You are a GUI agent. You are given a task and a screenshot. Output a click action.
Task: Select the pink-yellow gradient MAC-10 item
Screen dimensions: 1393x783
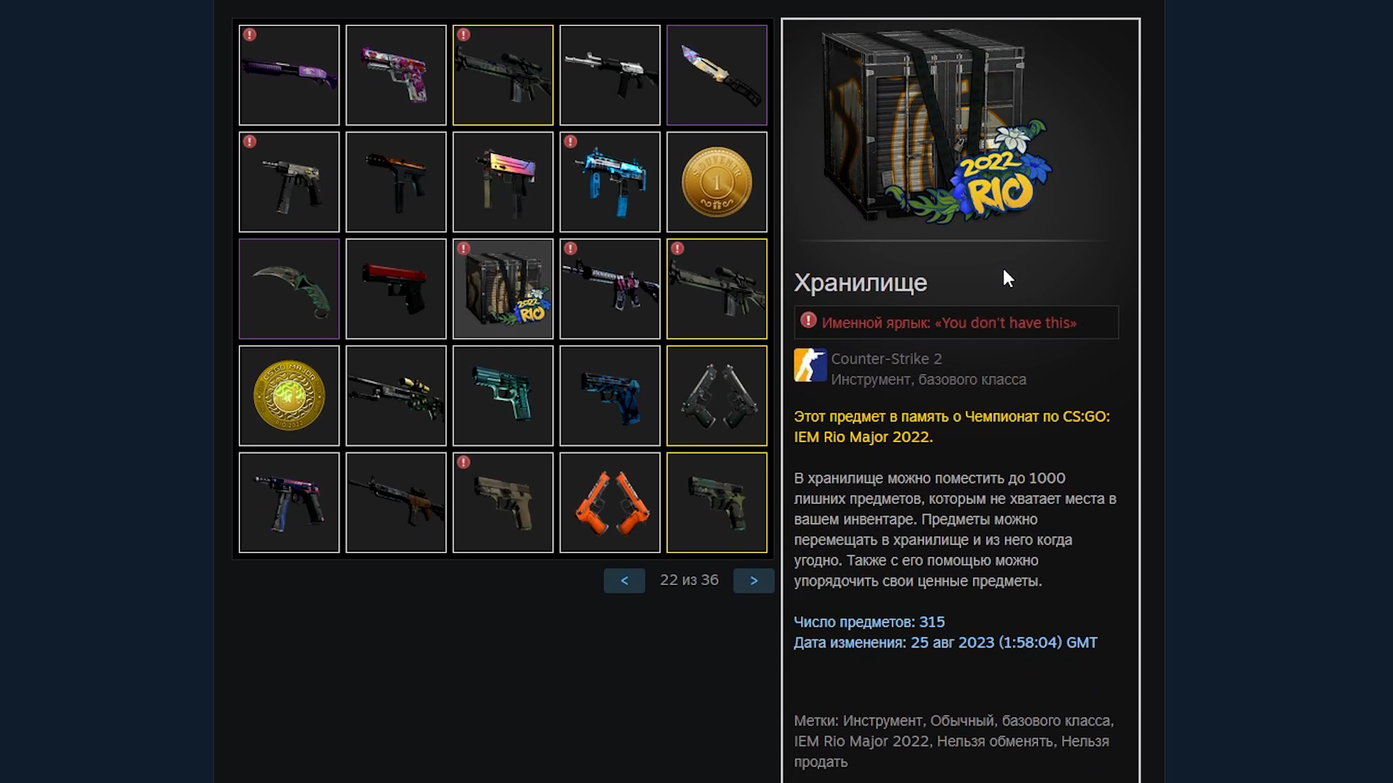tap(503, 182)
